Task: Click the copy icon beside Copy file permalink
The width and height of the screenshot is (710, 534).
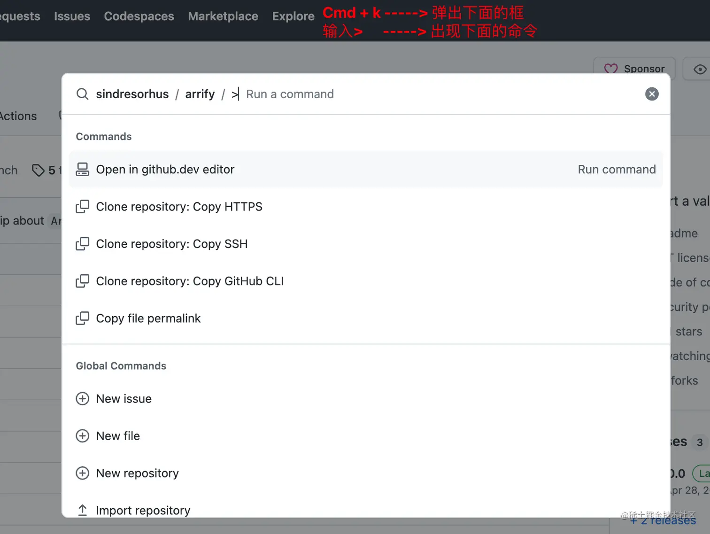Action: click(x=82, y=318)
